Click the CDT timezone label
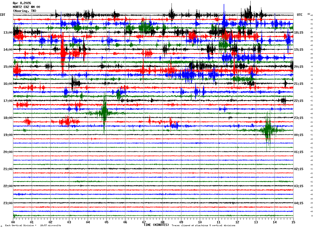This screenshot has width=314, height=229. point(3,15)
